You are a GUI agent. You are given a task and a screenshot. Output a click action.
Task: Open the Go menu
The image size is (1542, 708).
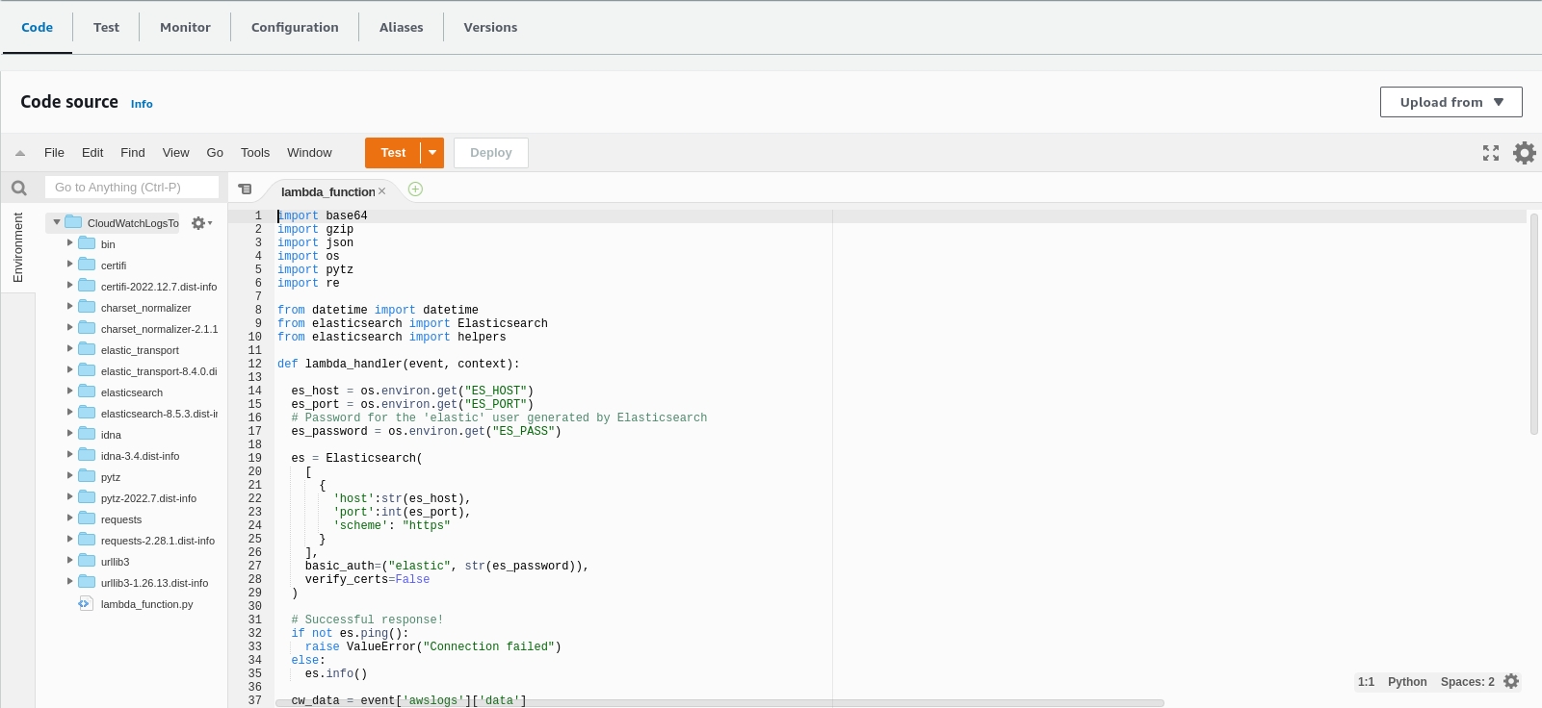pos(215,153)
